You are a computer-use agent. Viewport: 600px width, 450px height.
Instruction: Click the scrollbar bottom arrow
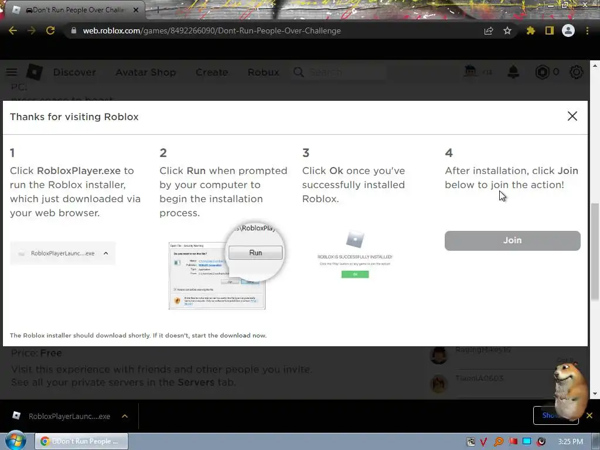point(595,394)
